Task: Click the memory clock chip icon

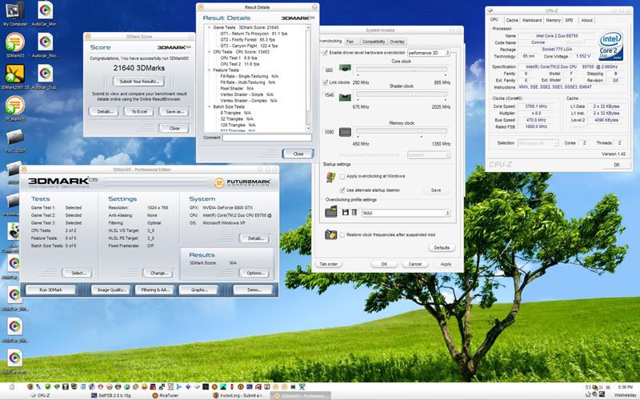Action: point(345,132)
